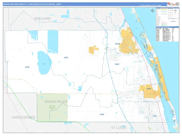Click ZIP code label 32958

(117, 44)
